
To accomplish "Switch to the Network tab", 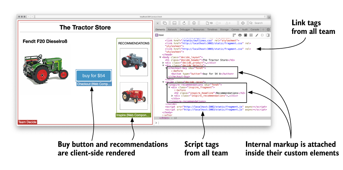I will point(172,30).
